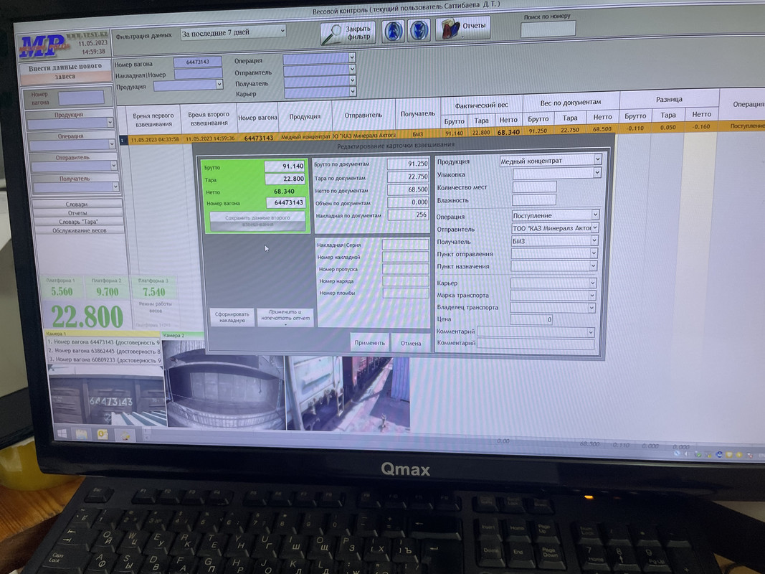Click the Номер пломбы input field
The height and width of the screenshot is (574, 765).
click(x=406, y=293)
